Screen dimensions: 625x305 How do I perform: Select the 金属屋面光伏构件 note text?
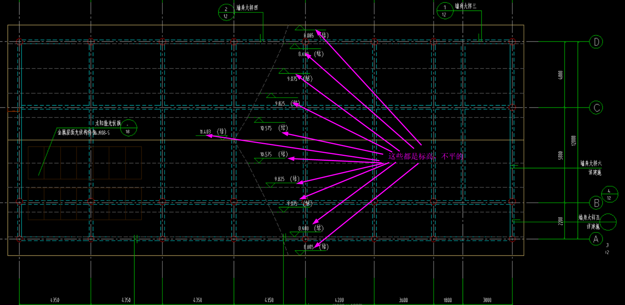tap(83, 133)
